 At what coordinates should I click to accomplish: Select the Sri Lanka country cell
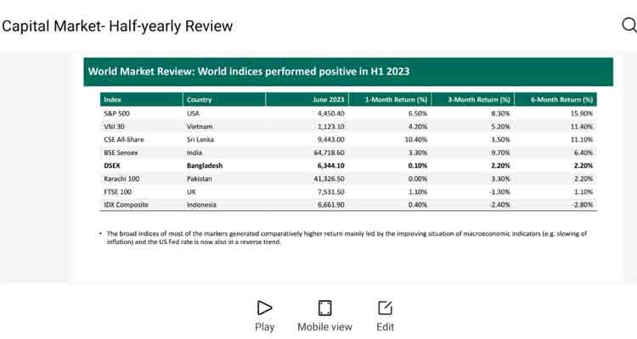(202, 139)
